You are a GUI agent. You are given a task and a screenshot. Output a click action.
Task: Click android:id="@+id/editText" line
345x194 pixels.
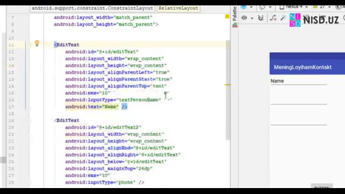coord(102,52)
